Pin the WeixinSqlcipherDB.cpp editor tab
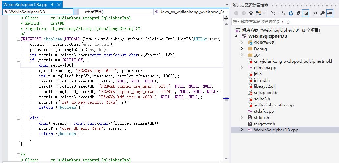This screenshot has height=163, width=339. [x=53, y=4]
